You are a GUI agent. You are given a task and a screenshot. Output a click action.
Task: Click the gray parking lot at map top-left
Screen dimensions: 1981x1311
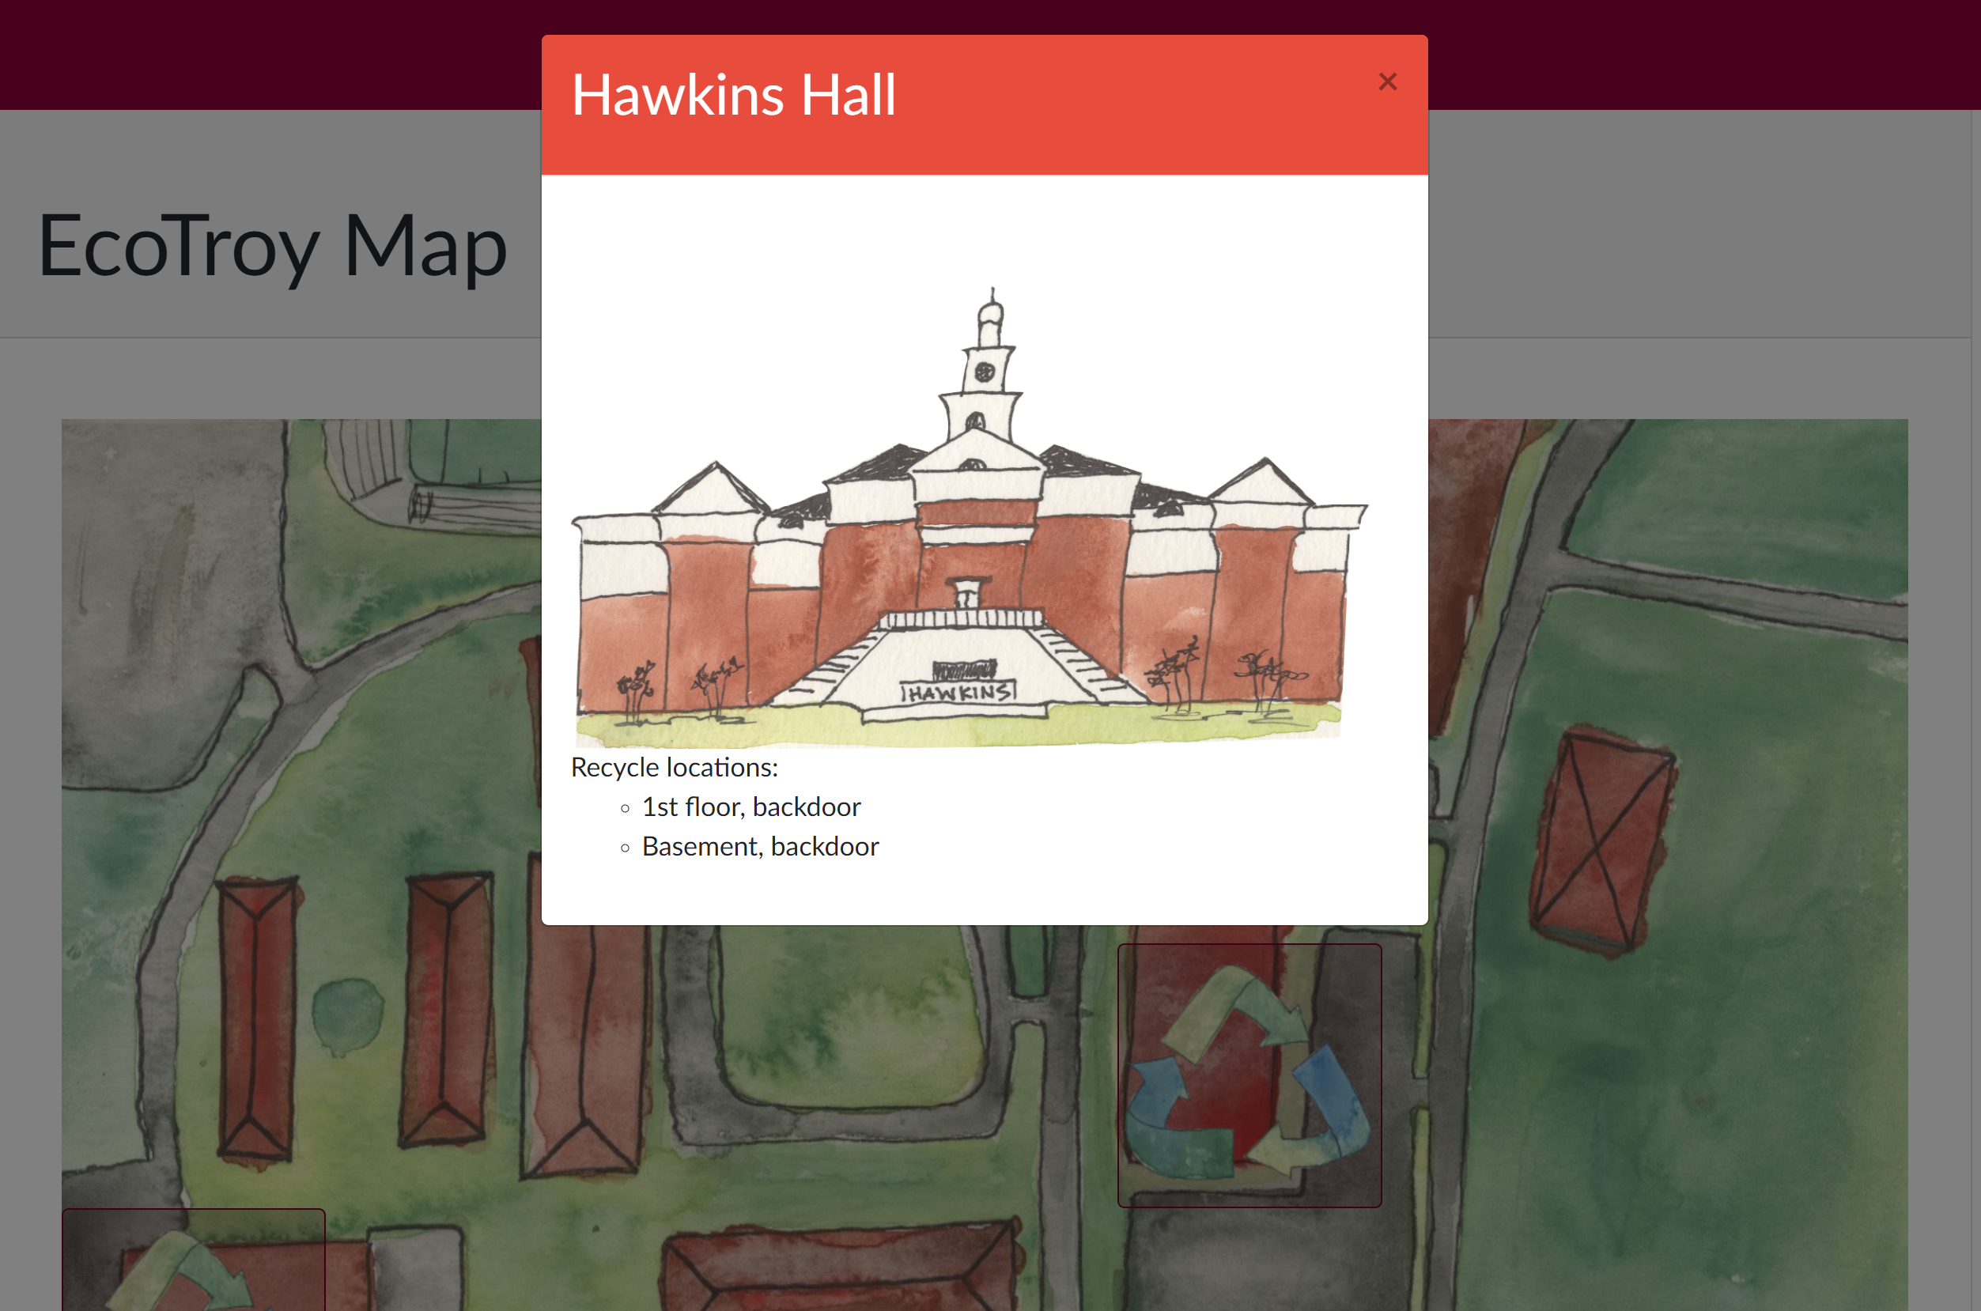click(167, 585)
